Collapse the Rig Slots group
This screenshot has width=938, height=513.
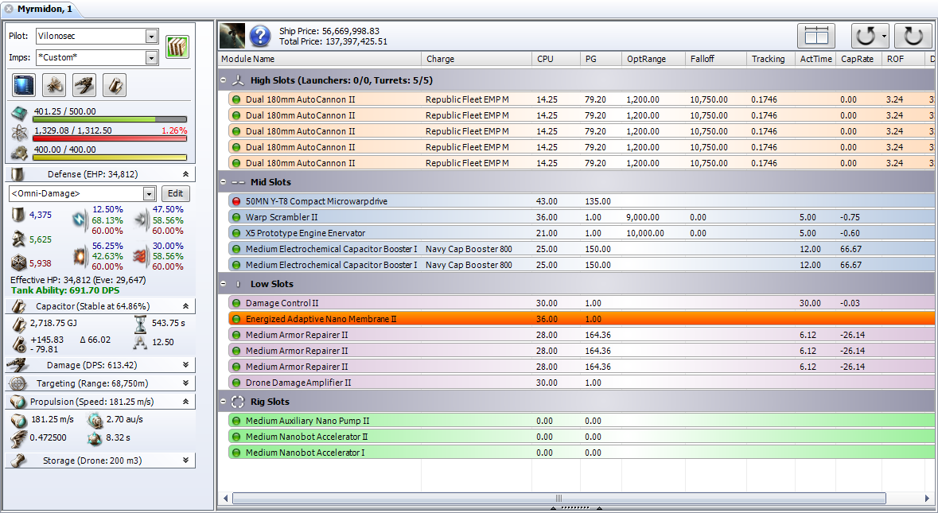pos(223,402)
